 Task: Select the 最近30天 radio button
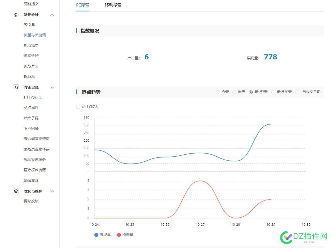pyautogui.click(x=273, y=92)
